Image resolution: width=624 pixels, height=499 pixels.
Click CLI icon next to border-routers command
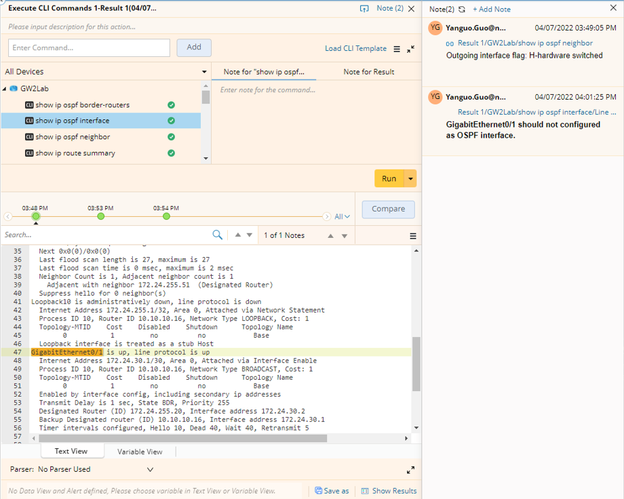coord(29,105)
